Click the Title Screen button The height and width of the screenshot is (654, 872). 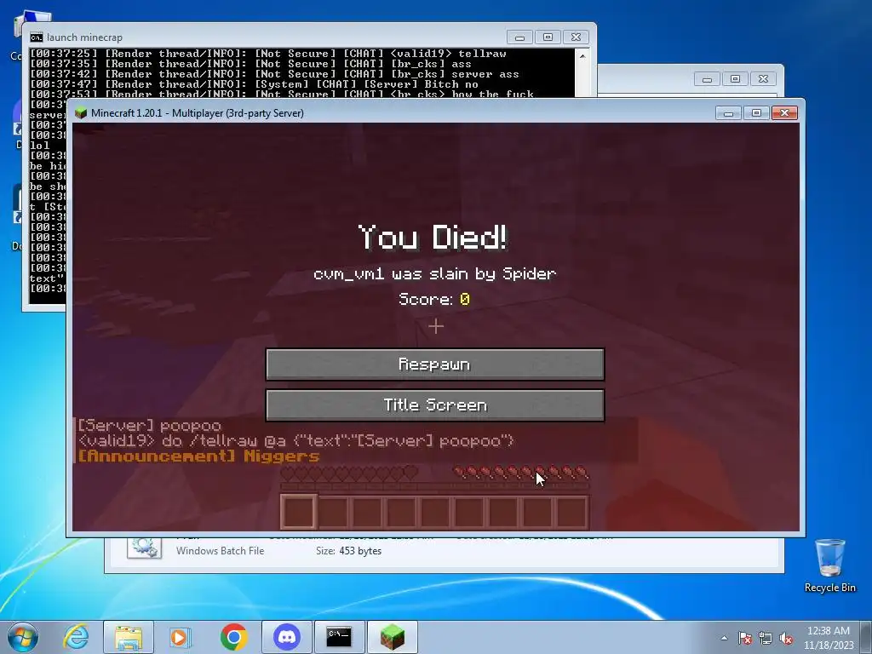pyautogui.click(x=435, y=404)
